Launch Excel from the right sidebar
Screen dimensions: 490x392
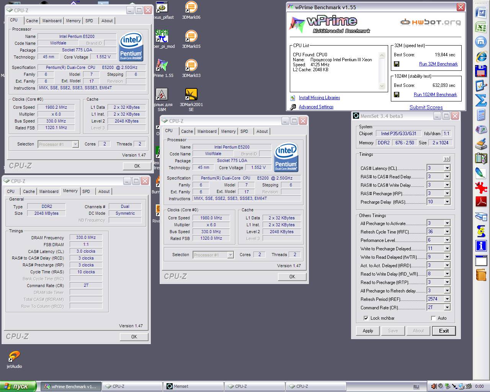(x=481, y=27)
